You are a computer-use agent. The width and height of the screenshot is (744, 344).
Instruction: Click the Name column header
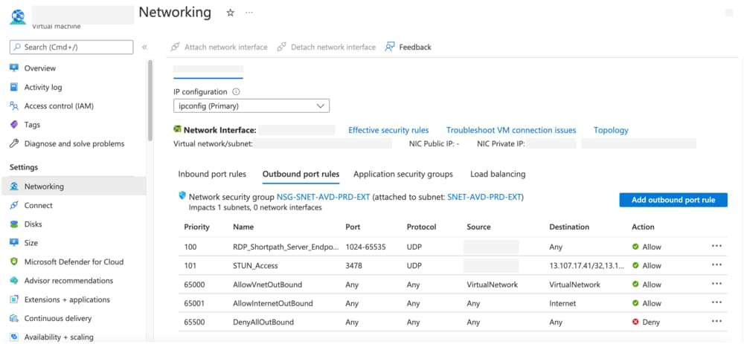point(243,227)
